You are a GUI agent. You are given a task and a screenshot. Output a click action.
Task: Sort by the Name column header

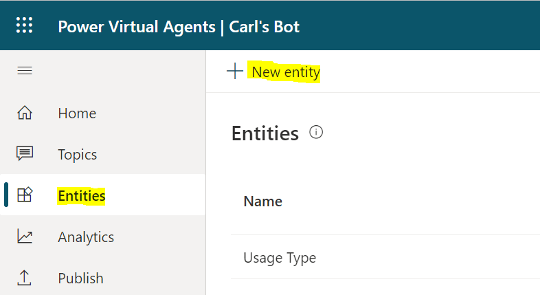point(262,201)
